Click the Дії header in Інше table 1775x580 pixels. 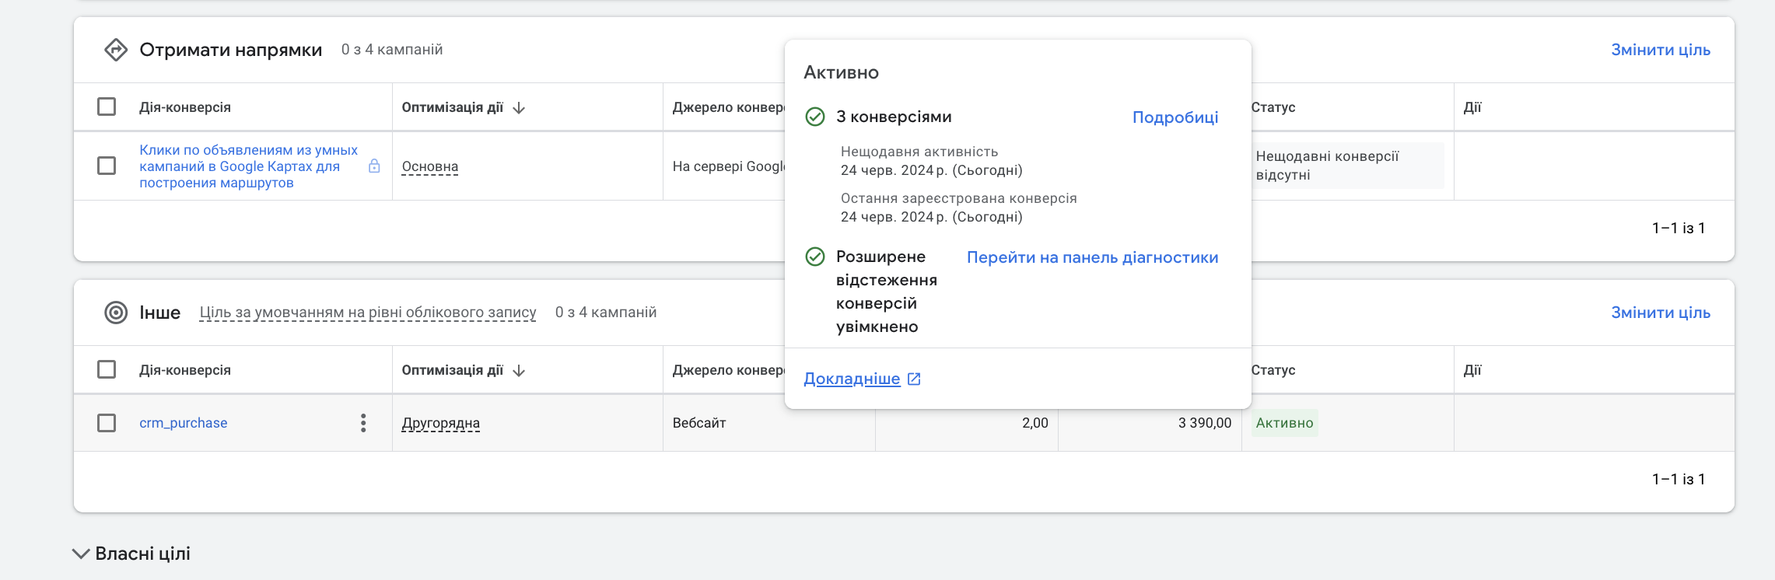pyautogui.click(x=1472, y=370)
